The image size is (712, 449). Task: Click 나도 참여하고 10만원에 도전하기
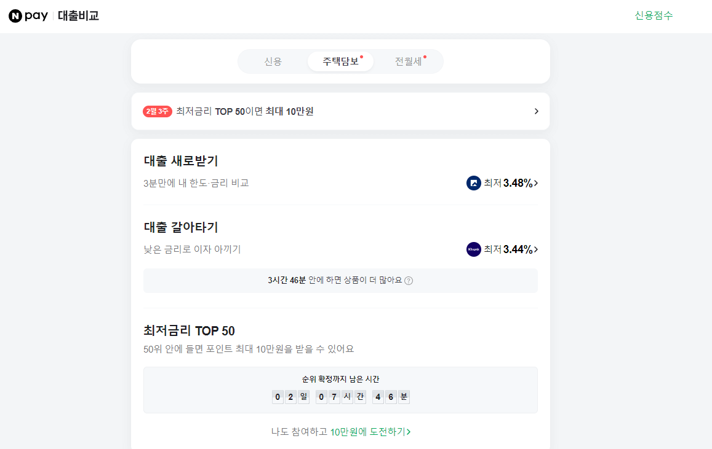click(340, 432)
